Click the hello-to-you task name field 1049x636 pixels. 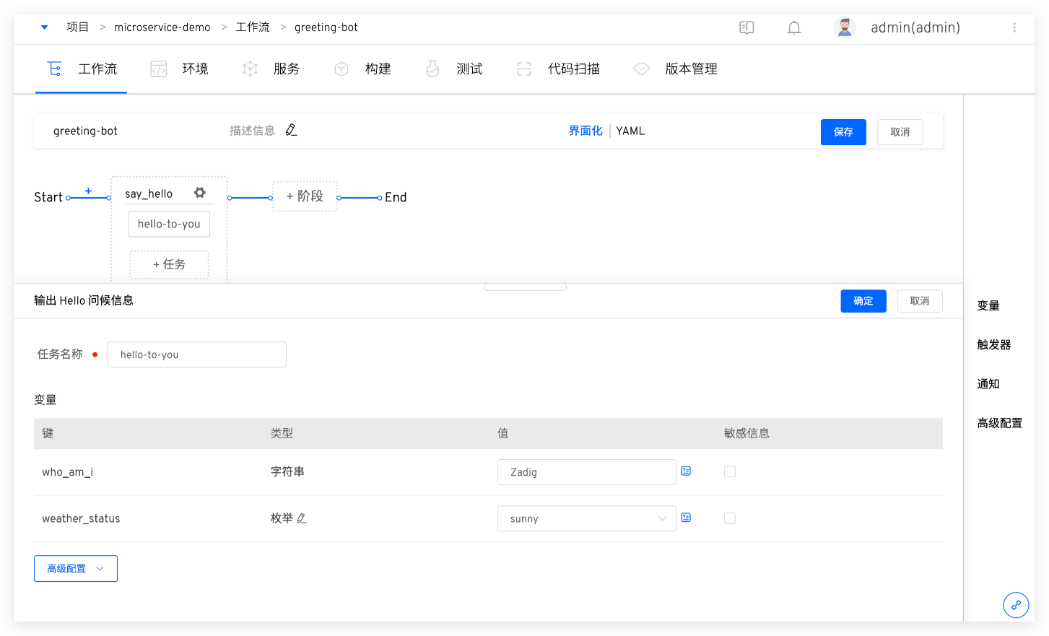(x=196, y=354)
